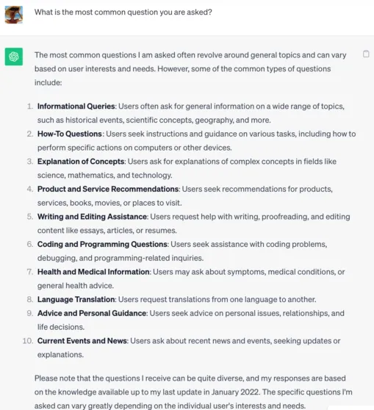Click the "Health and Medical Information" heading
374x410 pixels.
click(x=93, y=272)
